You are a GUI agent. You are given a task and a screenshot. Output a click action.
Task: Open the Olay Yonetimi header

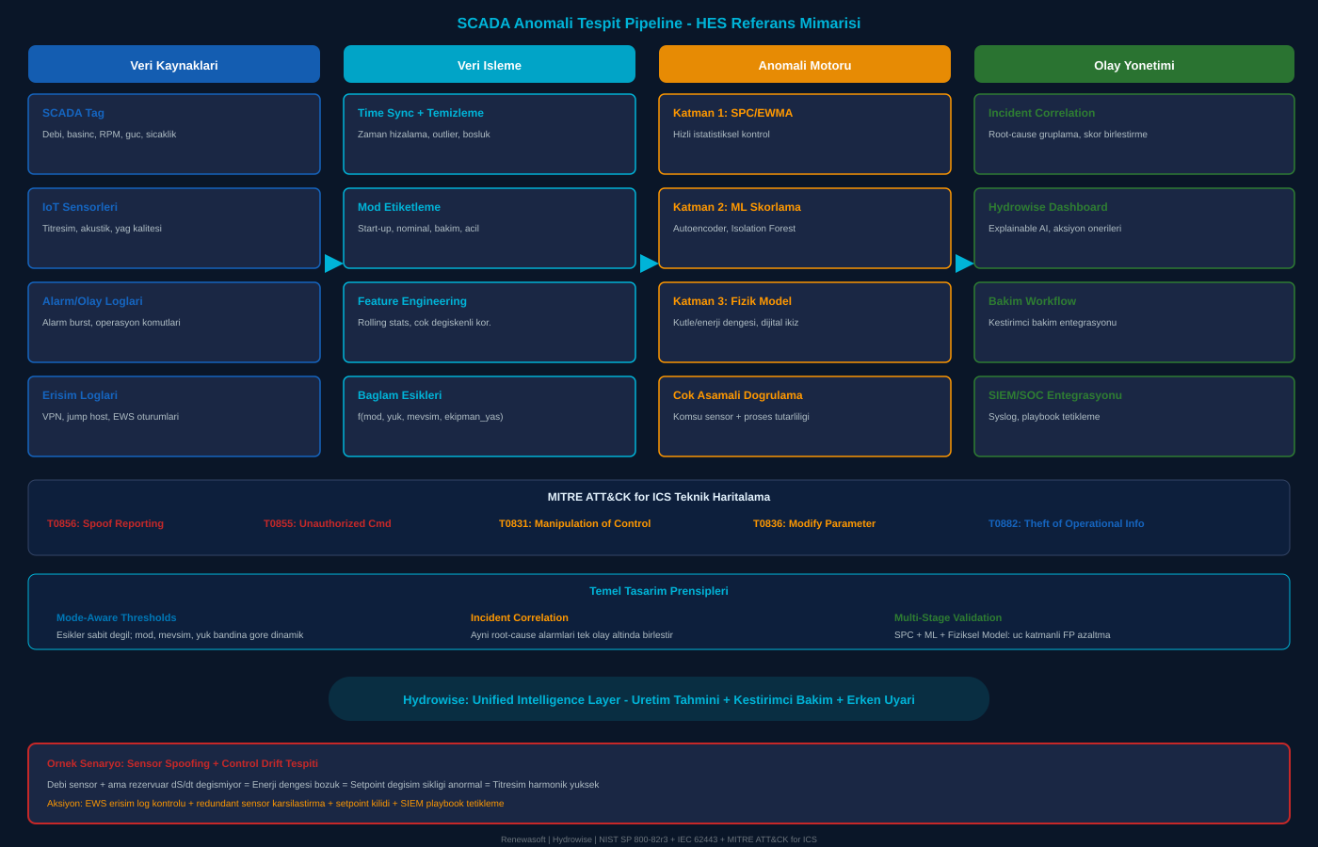[x=1134, y=65]
